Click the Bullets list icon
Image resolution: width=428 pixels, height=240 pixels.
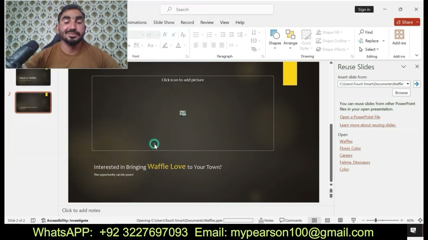point(196,35)
